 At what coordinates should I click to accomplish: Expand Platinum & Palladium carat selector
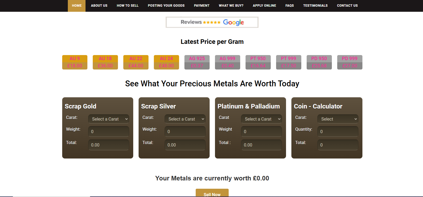[261, 119]
